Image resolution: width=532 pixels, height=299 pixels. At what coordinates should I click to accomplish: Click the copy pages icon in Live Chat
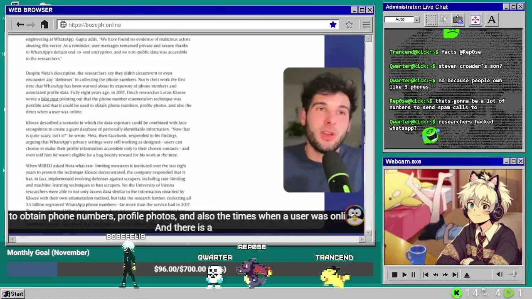[x=444, y=20]
